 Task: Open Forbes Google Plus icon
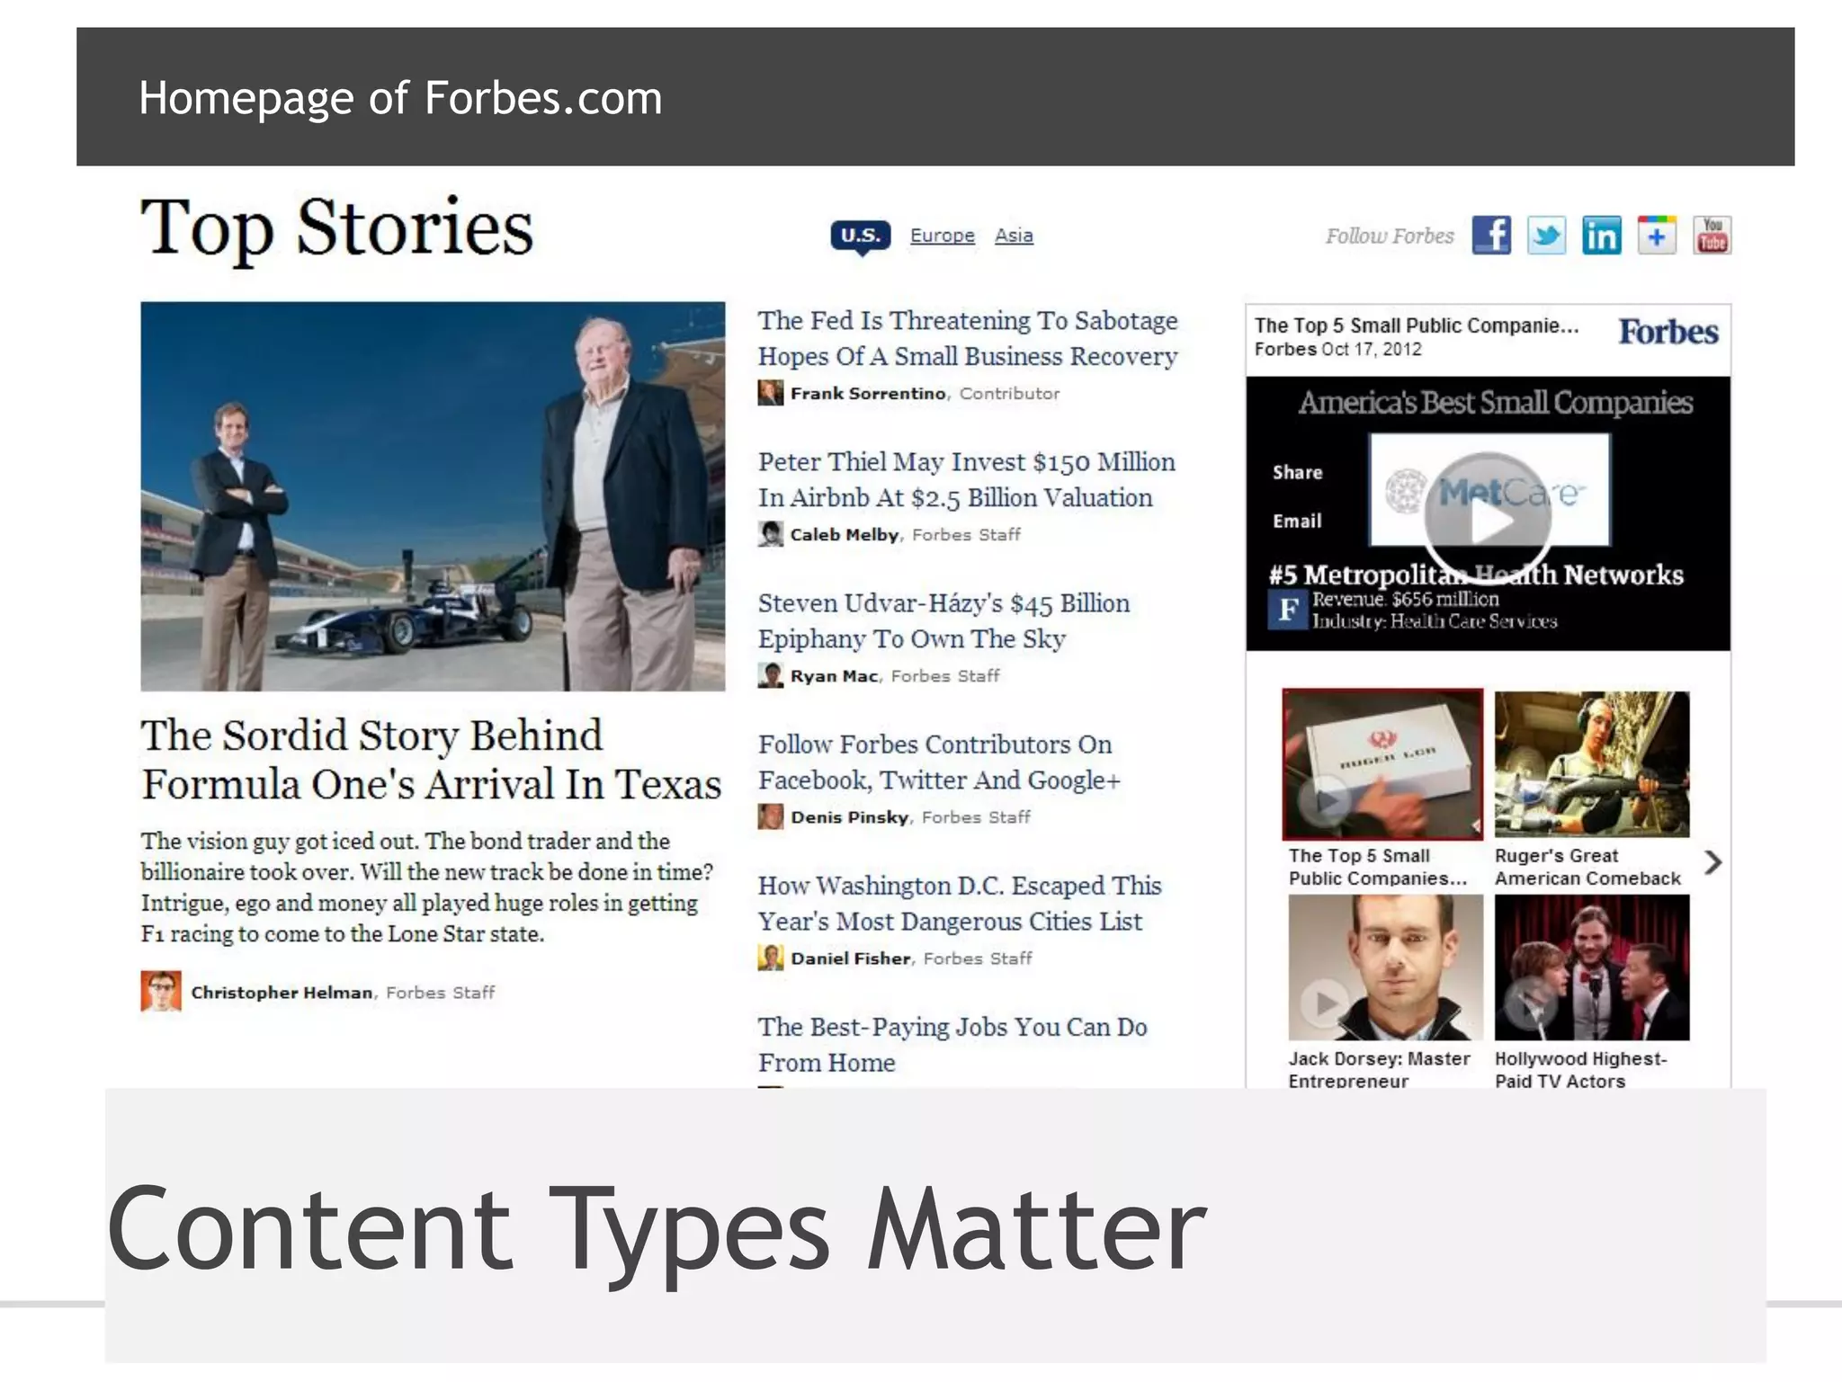1657,236
